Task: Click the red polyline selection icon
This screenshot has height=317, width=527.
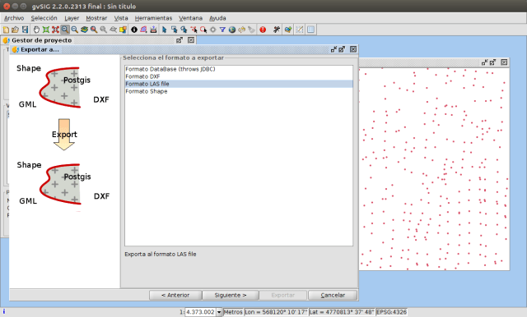Action: pos(194,30)
